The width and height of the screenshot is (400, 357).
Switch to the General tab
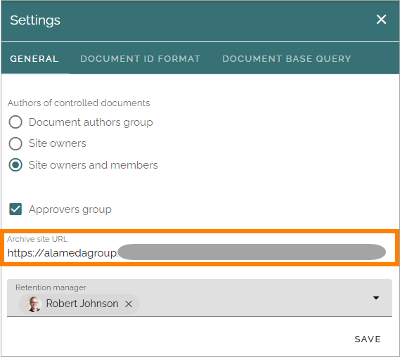(x=34, y=59)
